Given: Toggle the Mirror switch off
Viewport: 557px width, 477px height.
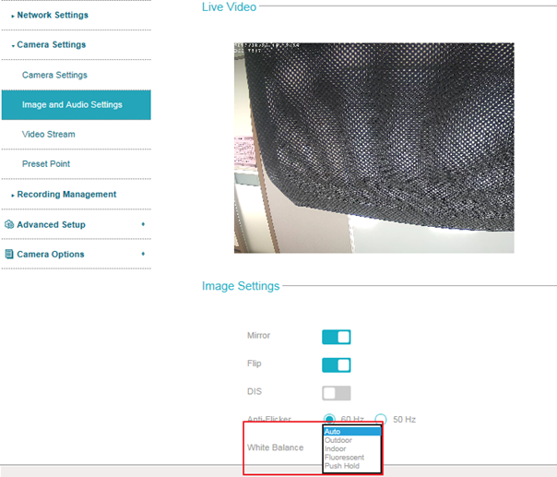Looking at the screenshot, I should coord(336,337).
